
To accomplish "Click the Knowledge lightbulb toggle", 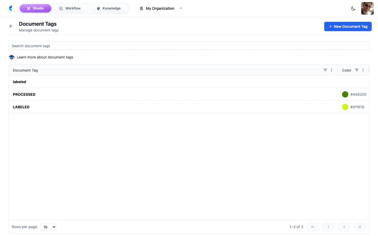I will [x=98, y=8].
